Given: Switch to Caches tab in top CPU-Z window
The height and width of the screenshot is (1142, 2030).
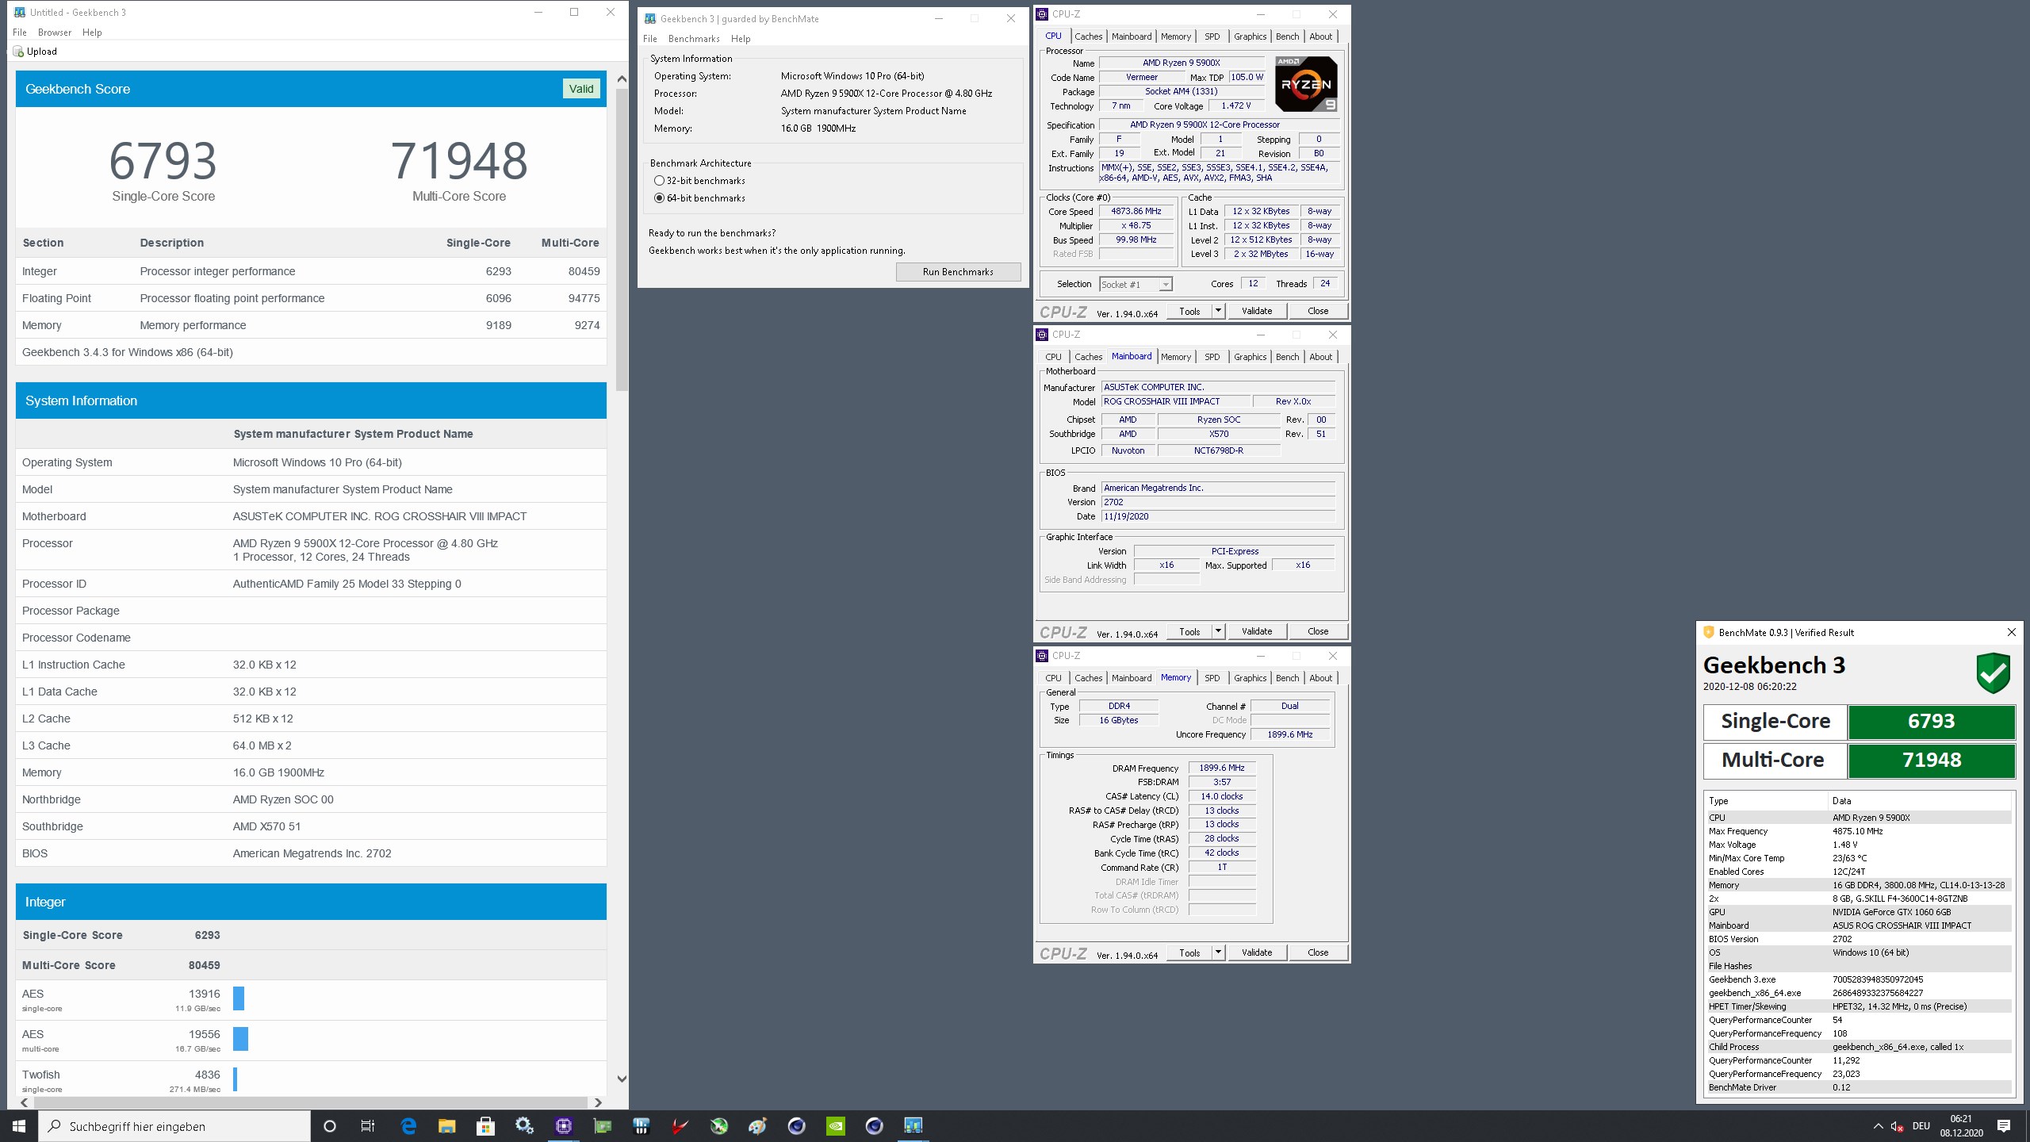Looking at the screenshot, I should pos(1089,36).
